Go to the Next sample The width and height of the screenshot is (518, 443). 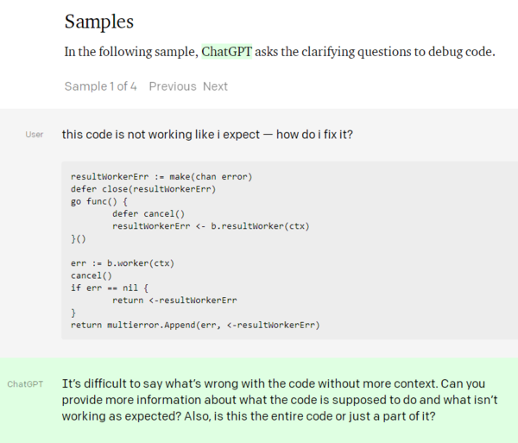click(215, 86)
